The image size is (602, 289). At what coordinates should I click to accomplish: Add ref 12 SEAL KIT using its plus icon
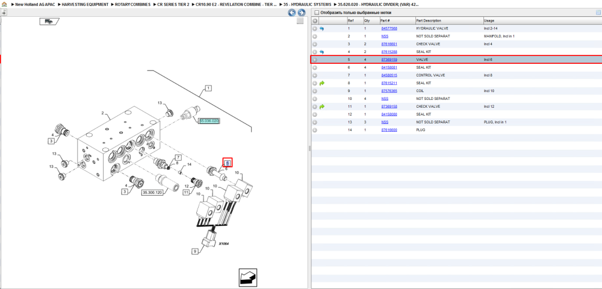click(x=315, y=114)
